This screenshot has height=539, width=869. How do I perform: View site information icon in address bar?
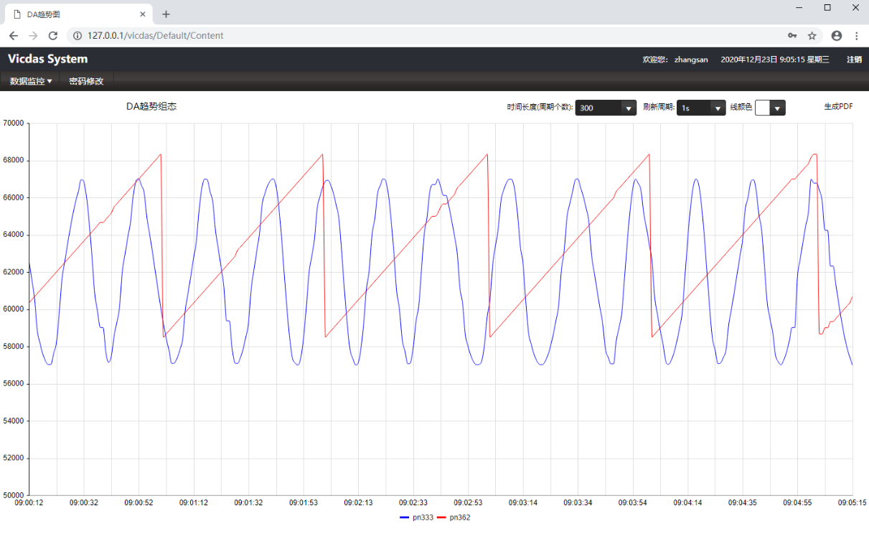(x=77, y=35)
